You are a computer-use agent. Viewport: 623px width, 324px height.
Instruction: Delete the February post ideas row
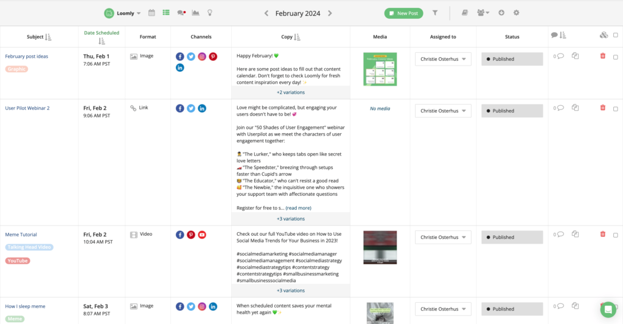click(x=602, y=56)
